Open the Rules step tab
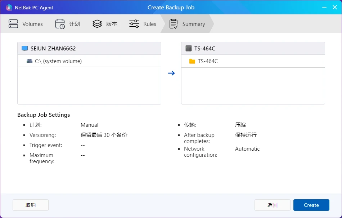This screenshot has height=218, width=342. [150, 24]
